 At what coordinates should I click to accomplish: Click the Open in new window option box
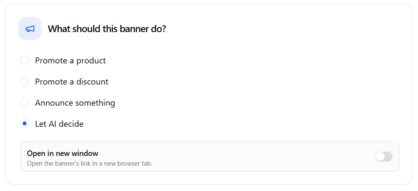(x=210, y=156)
